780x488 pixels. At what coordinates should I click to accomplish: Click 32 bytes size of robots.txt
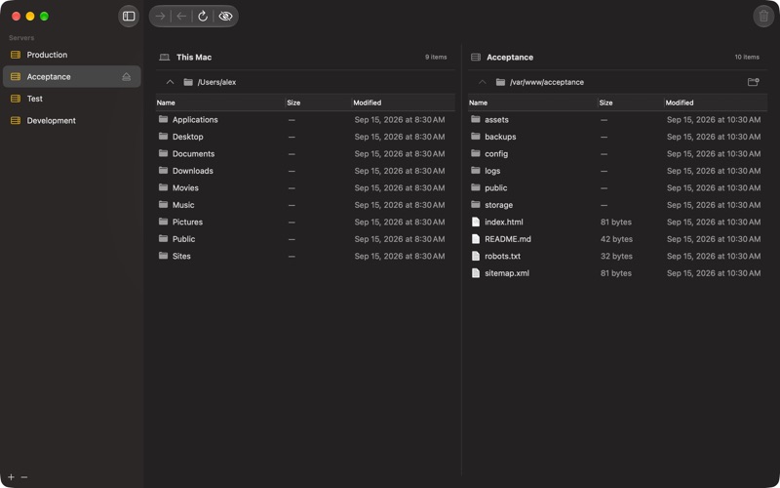[x=616, y=256]
